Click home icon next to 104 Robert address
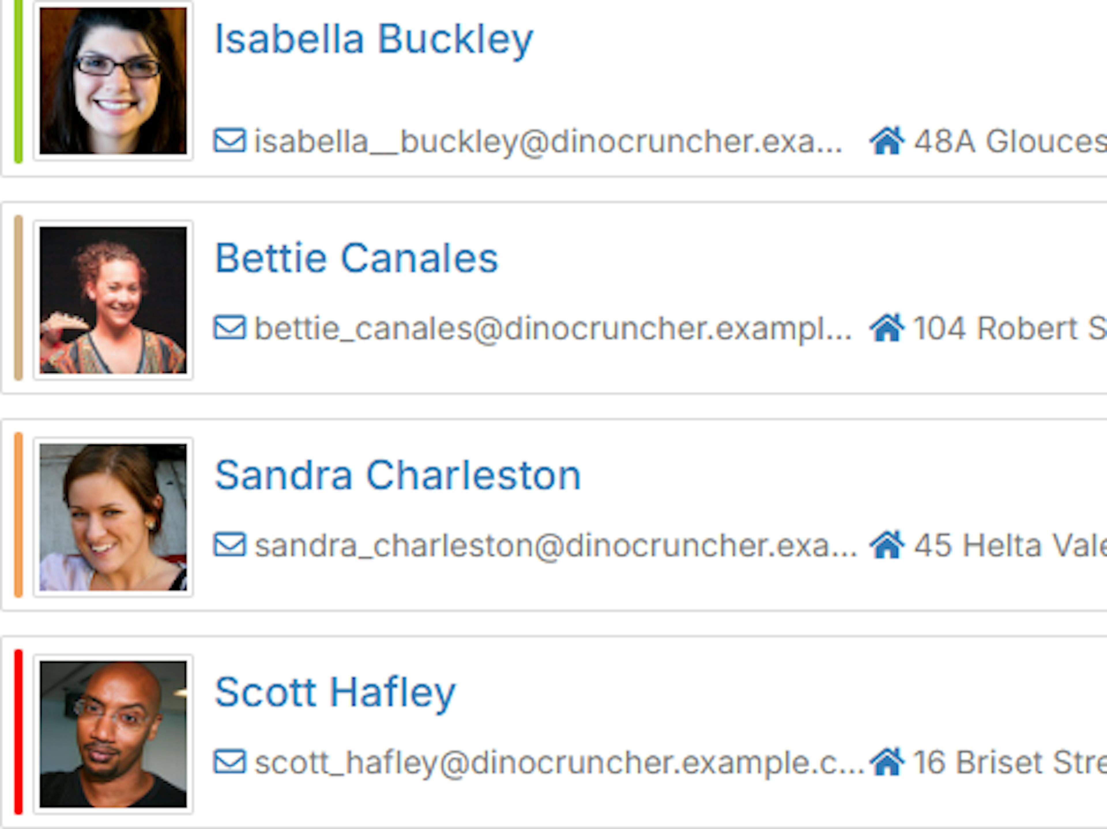This screenshot has width=1107, height=829. coord(887,328)
